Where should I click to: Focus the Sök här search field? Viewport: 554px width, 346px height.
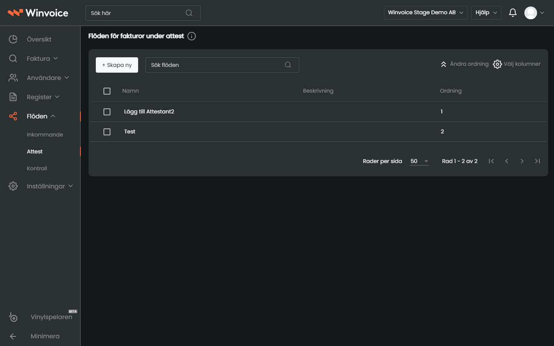coord(143,13)
